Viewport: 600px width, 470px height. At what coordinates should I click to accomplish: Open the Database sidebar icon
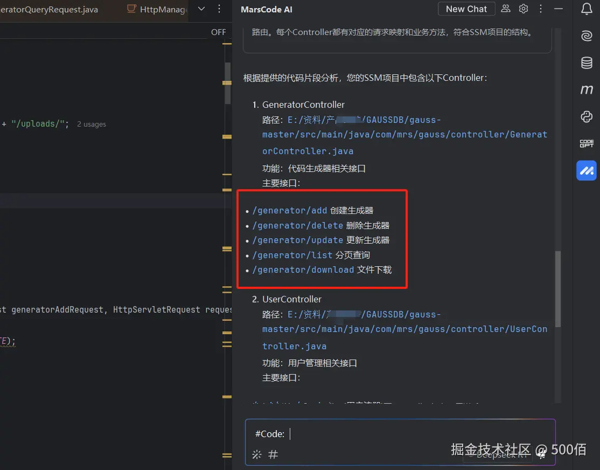click(586, 63)
